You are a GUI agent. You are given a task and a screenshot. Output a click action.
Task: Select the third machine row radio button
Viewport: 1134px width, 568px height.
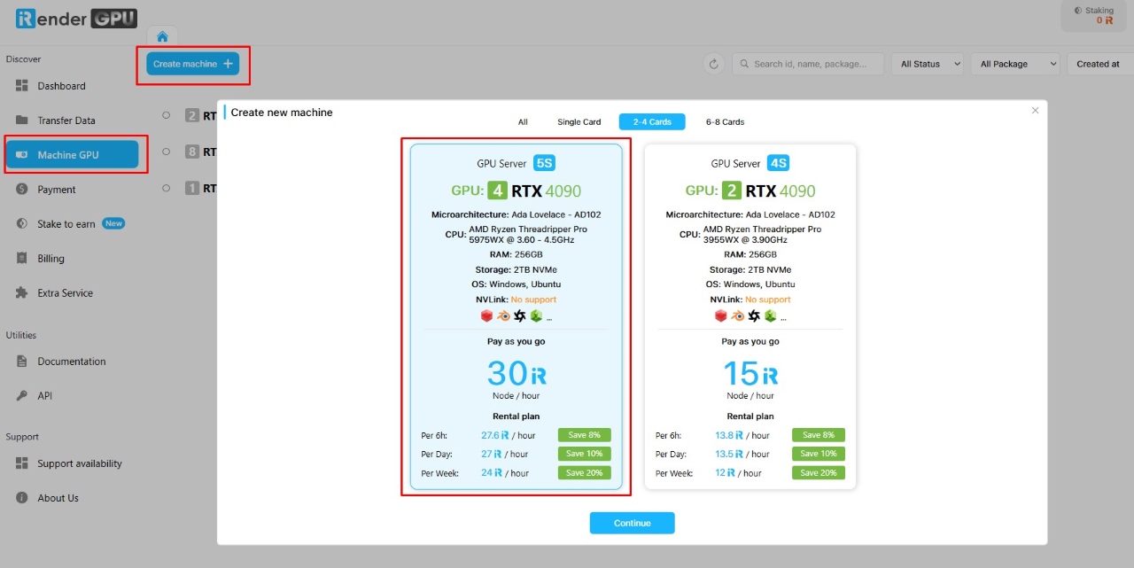pyautogui.click(x=166, y=188)
